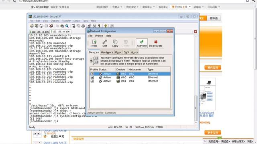Open the SecureCRT Options menu
This screenshot has height=144, width=257.
tap(55, 21)
